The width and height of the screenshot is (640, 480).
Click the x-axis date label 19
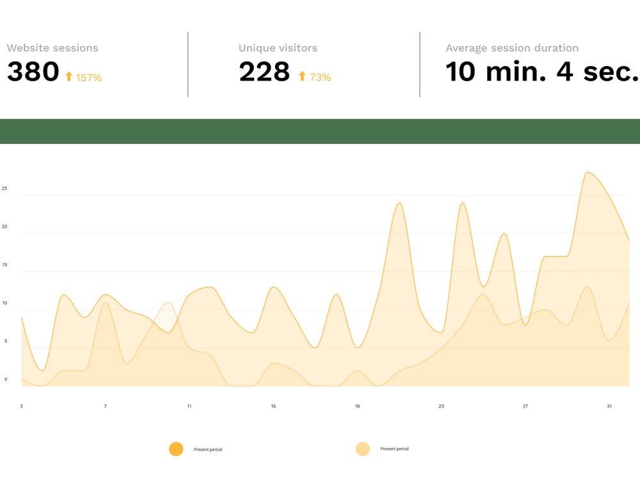click(357, 406)
